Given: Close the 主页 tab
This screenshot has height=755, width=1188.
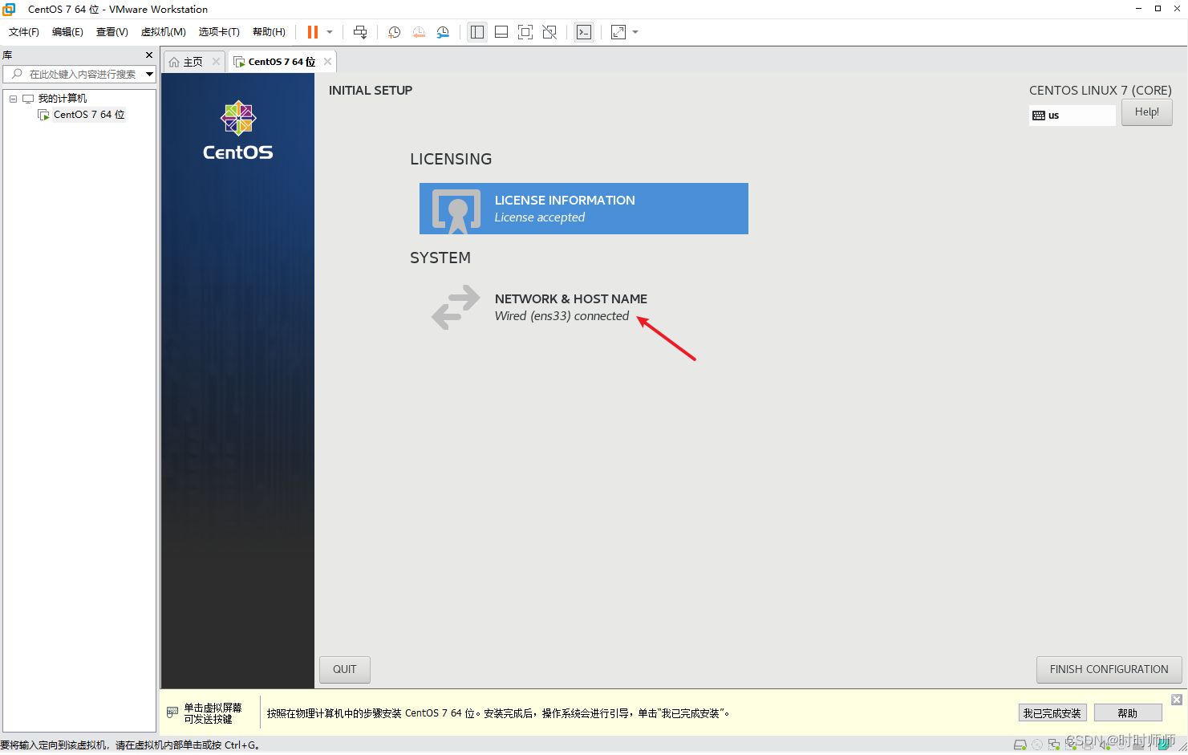Looking at the screenshot, I should pos(216,62).
